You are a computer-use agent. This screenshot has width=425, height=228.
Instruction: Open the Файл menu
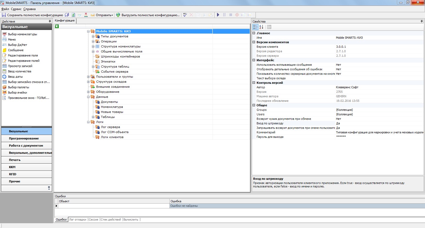[5, 9]
